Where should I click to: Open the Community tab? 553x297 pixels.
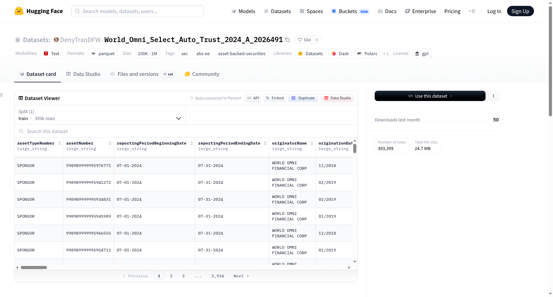tap(202, 74)
